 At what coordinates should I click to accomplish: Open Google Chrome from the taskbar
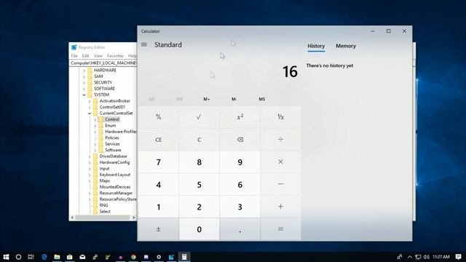[x=133, y=257]
